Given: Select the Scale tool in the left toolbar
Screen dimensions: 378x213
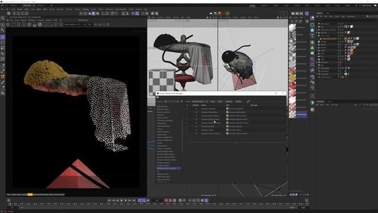Looking at the screenshot, I should tap(2, 48).
